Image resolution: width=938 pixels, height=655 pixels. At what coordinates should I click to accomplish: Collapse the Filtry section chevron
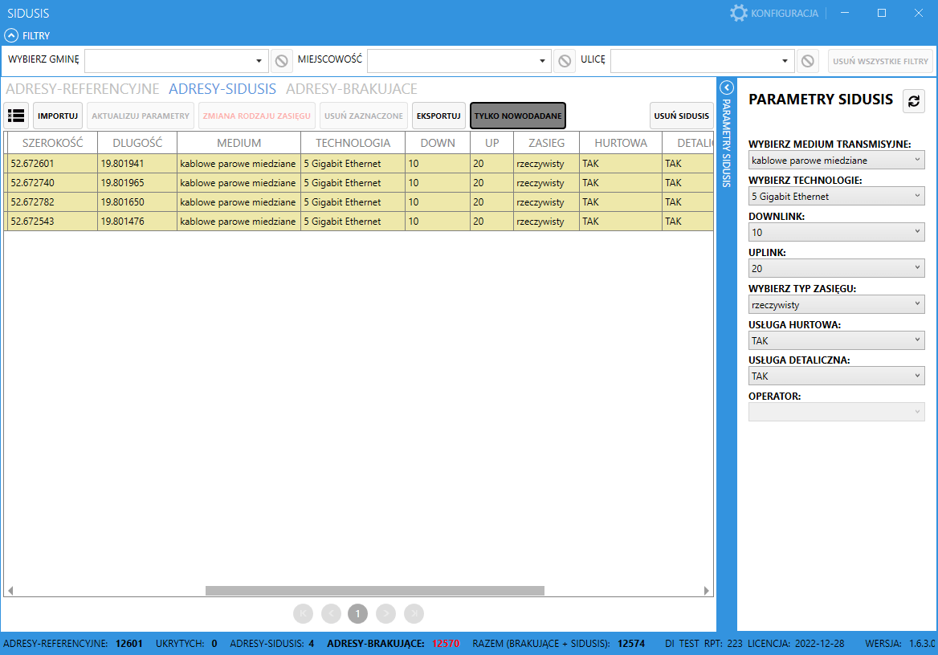pyautogui.click(x=11, y=35)
